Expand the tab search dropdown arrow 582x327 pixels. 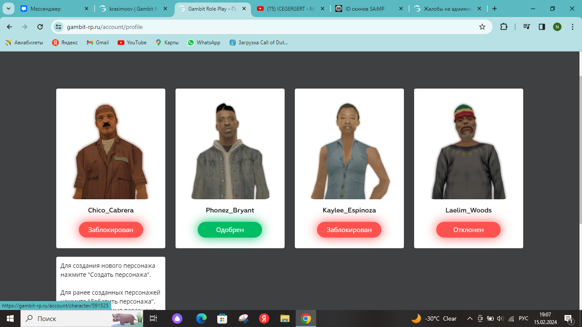8,9
